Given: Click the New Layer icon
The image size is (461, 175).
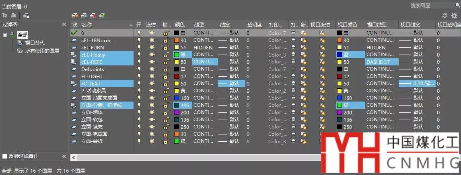Looking at the screenshot, I should (75, 15).
